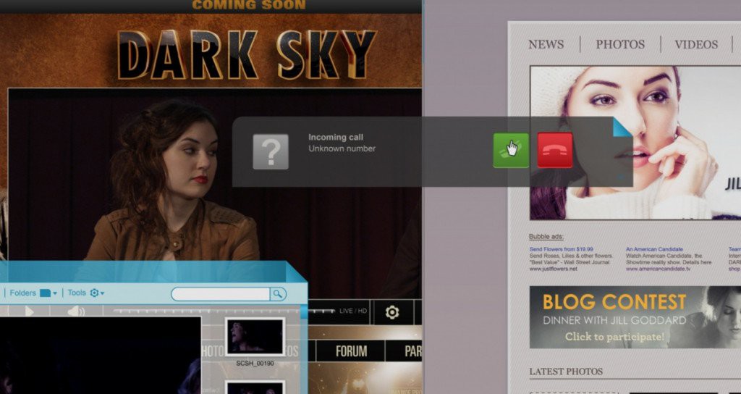Switch to the PHOTOS tab
741x394 pixels.
(x=620, y=44)
